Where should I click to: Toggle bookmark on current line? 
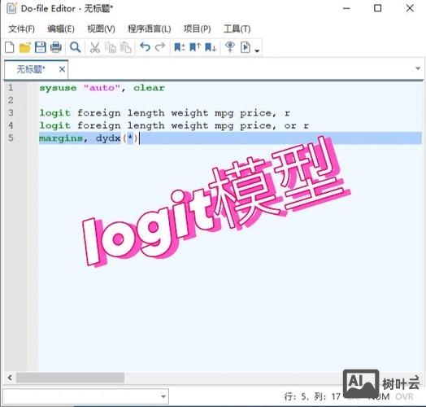180,47
